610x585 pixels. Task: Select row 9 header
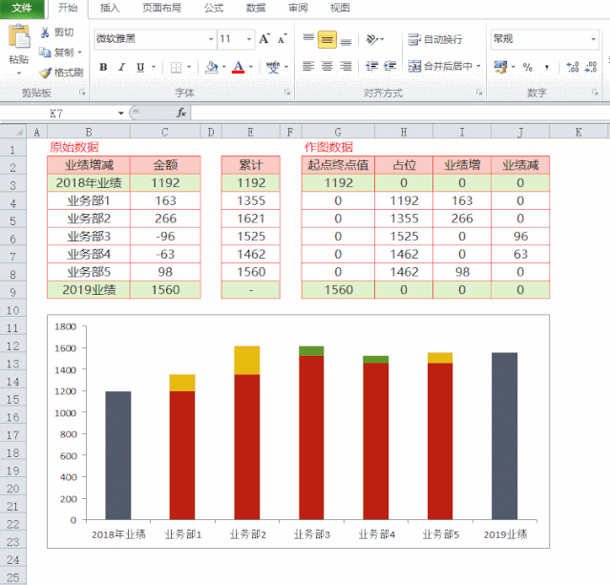(12, 292)
